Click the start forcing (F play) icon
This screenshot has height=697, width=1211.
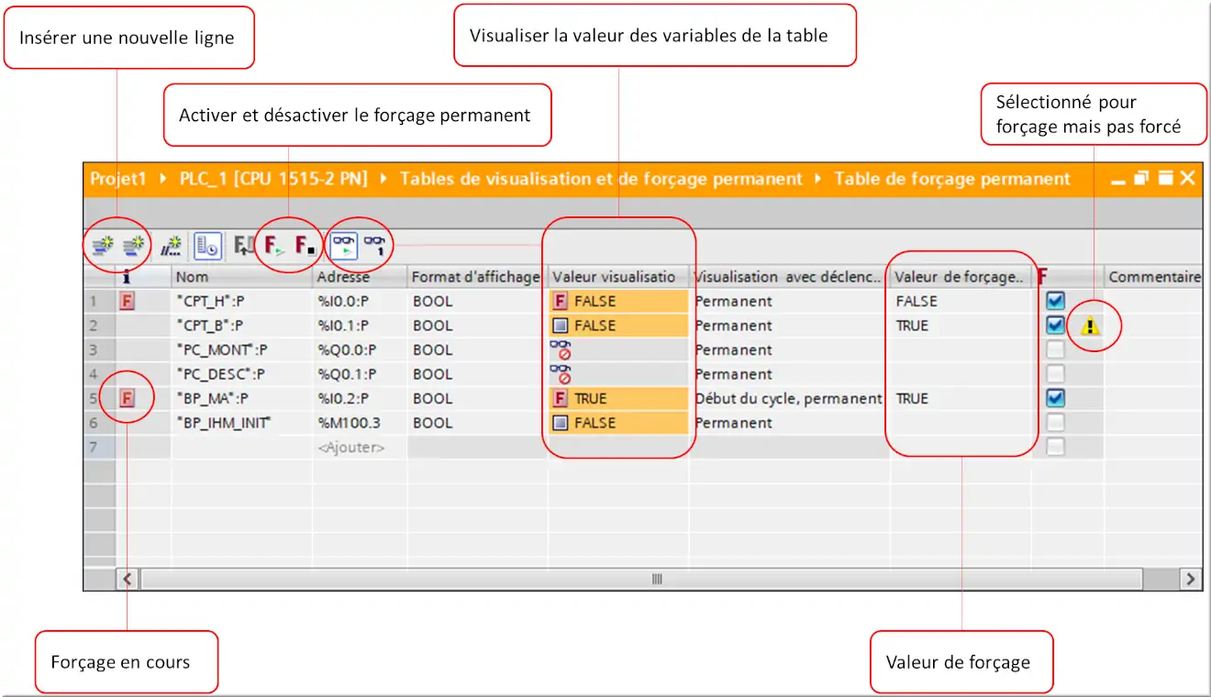273,245
